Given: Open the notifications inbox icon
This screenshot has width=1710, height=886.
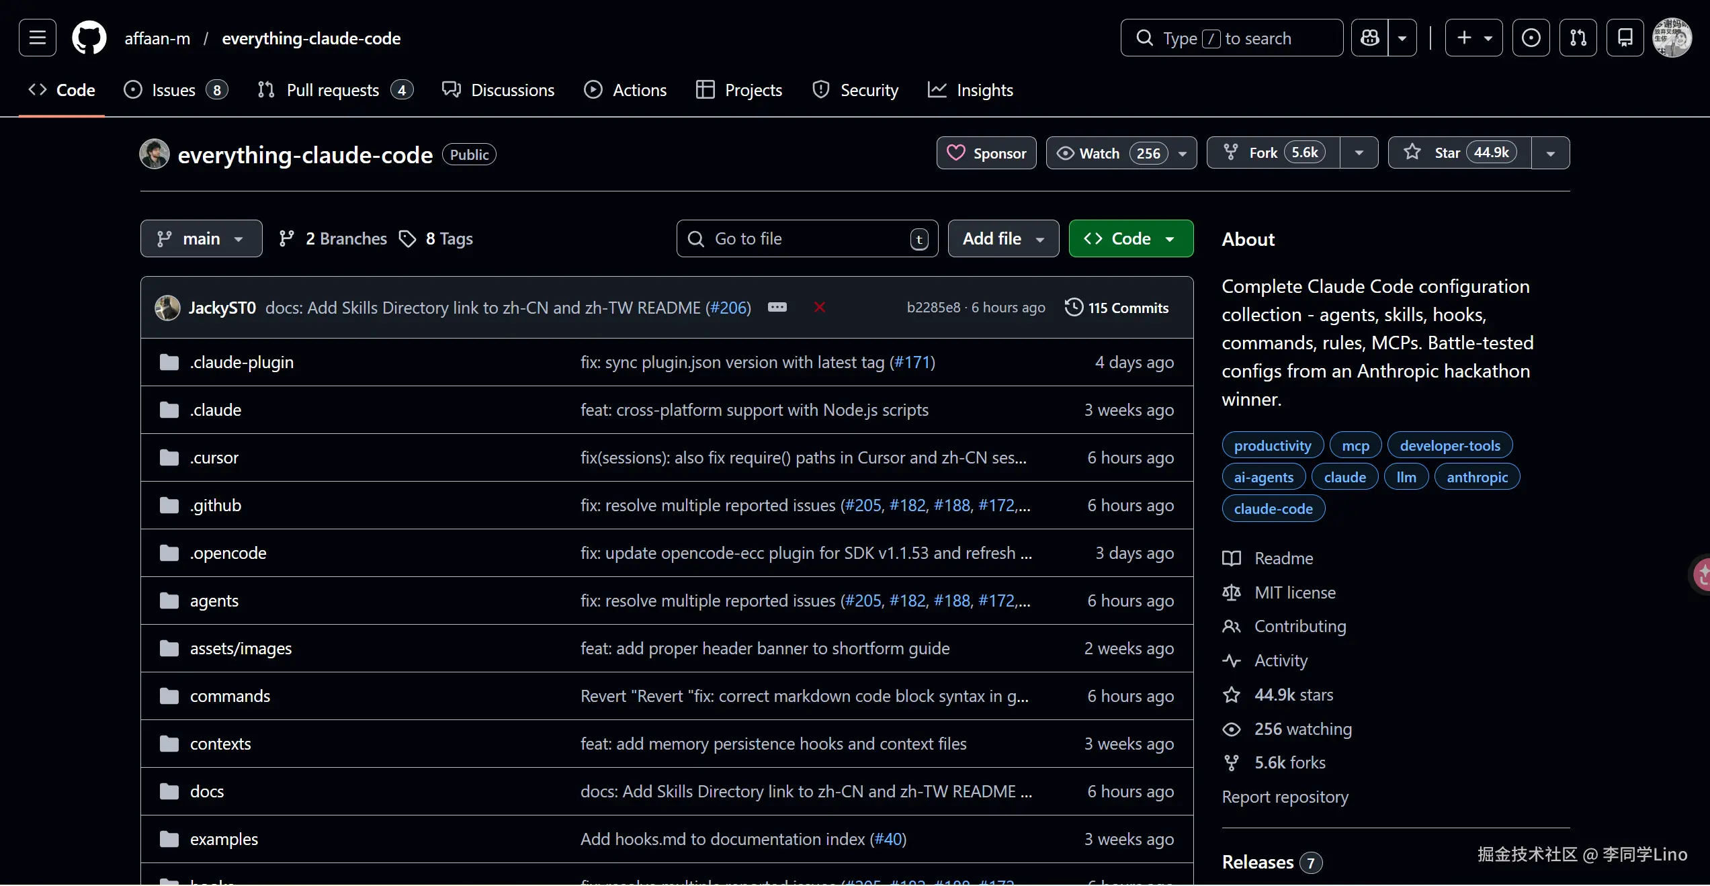Looking at the screenshot, I should (1625, 38).
